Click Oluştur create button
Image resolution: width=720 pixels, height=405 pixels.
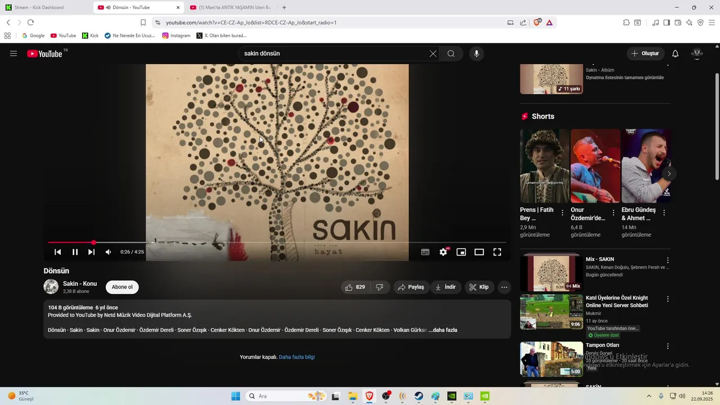[645, 53]
